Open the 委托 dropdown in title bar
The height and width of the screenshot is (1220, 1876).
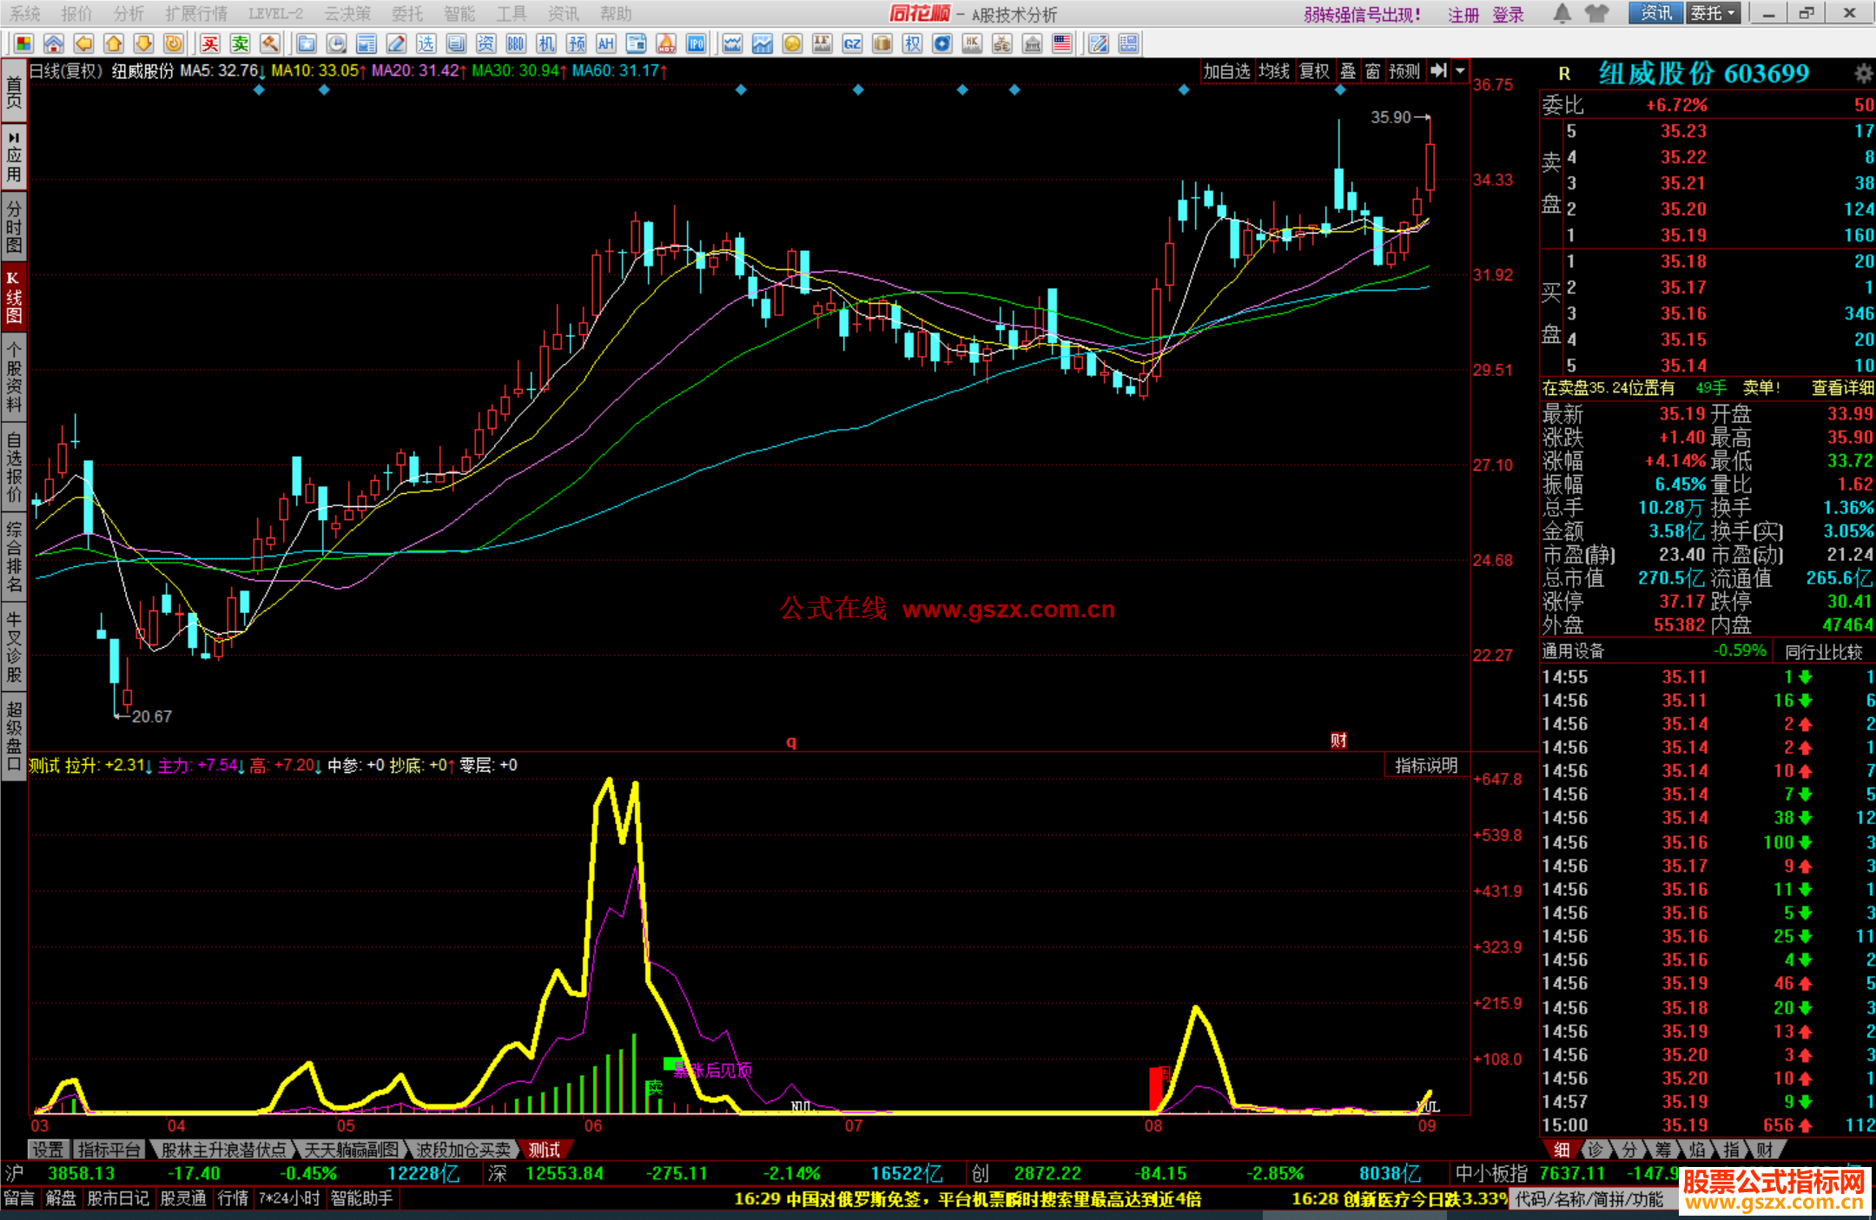(1713, 13)
